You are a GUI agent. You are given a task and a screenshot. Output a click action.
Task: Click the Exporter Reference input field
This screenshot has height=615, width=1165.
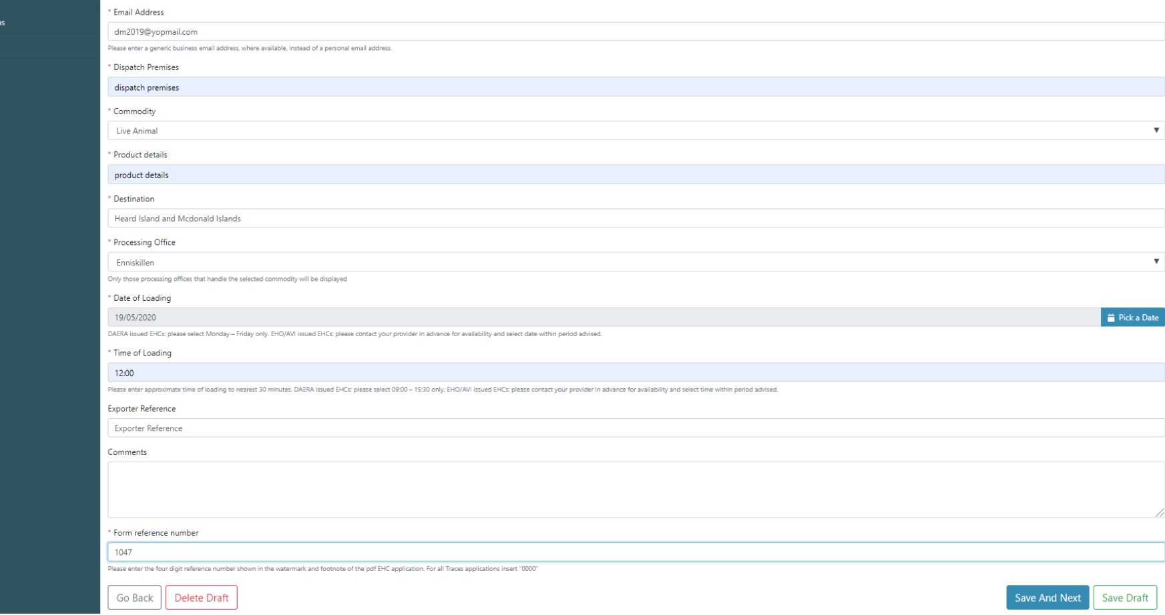point(636,428)
